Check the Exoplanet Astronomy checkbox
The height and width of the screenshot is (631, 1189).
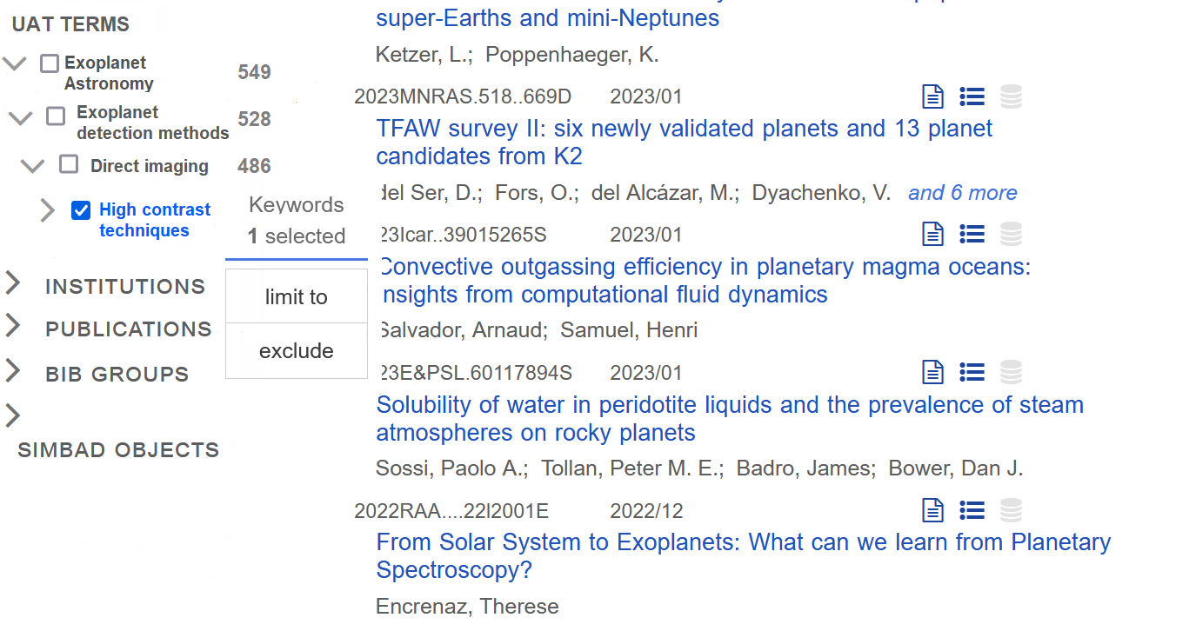click(50, 63)
